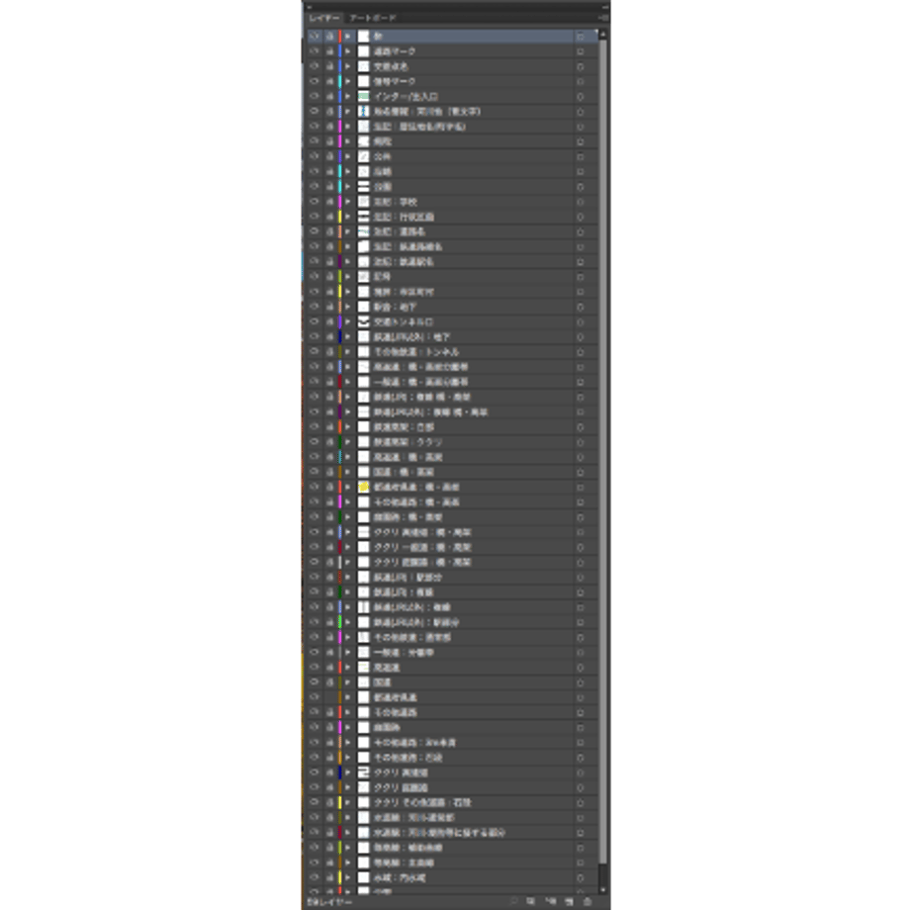Click the yellow thumbnail of 都道府県道：橋・高架 layer

363,487
